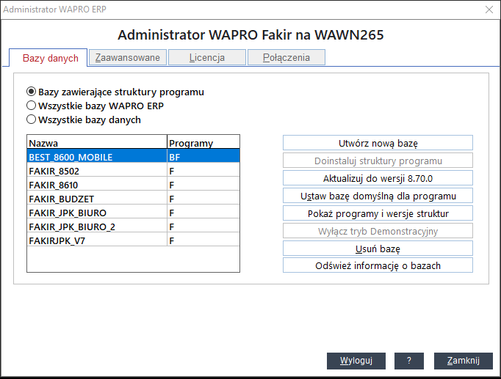Select the FAKIR_JPK_BIURO database row

tap(133, 213)
